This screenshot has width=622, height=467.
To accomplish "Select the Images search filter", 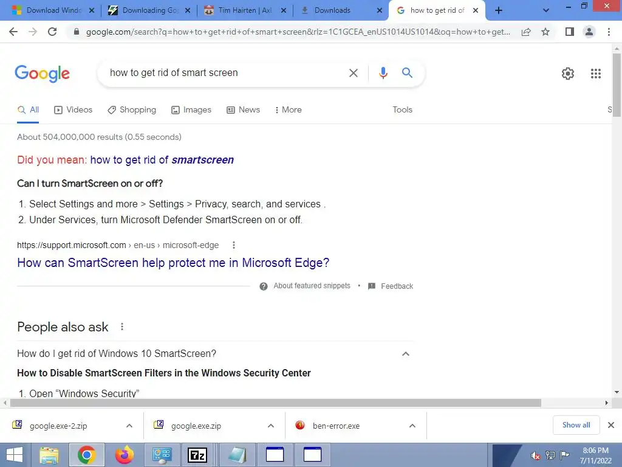I will 191,109.
